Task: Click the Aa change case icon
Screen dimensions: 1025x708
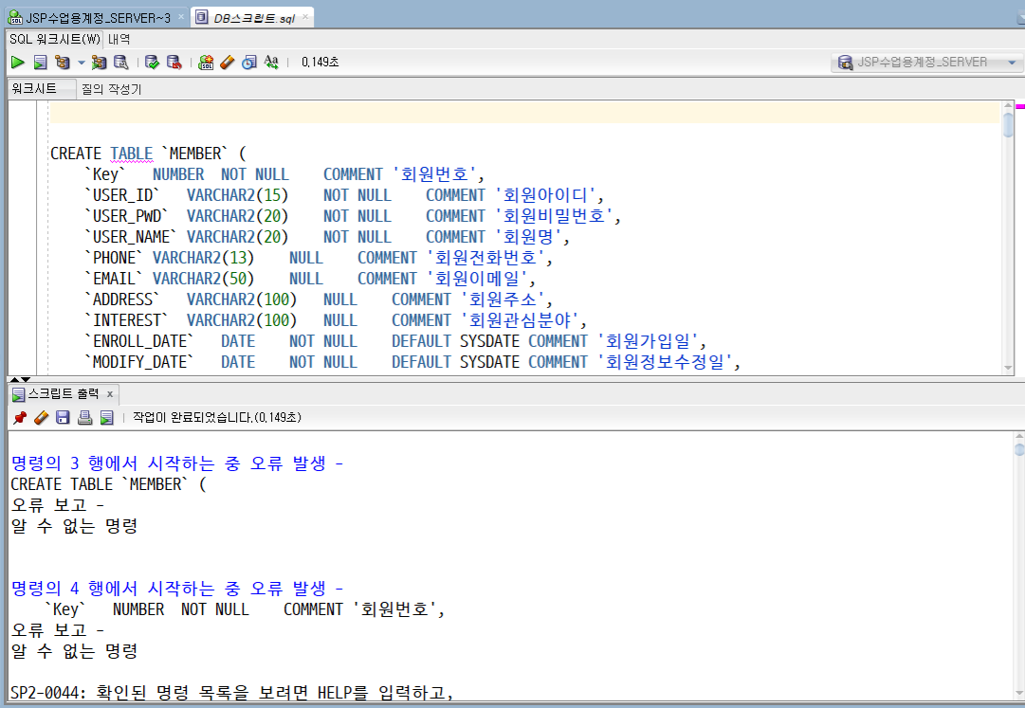Action: click(271, 62)
